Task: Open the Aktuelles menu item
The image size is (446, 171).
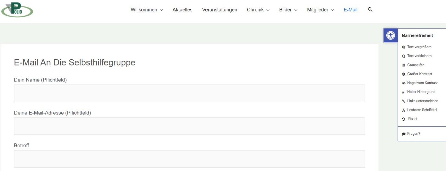Action: [182, 10]
